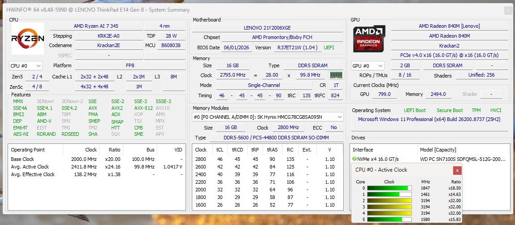Click the KRK2E-A0 stepping value
Image resolution: width=515 pixels, height=225 pixels.
(x=109, y=36)
